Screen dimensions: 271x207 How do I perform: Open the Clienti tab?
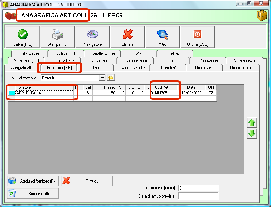tap(95, 67)
